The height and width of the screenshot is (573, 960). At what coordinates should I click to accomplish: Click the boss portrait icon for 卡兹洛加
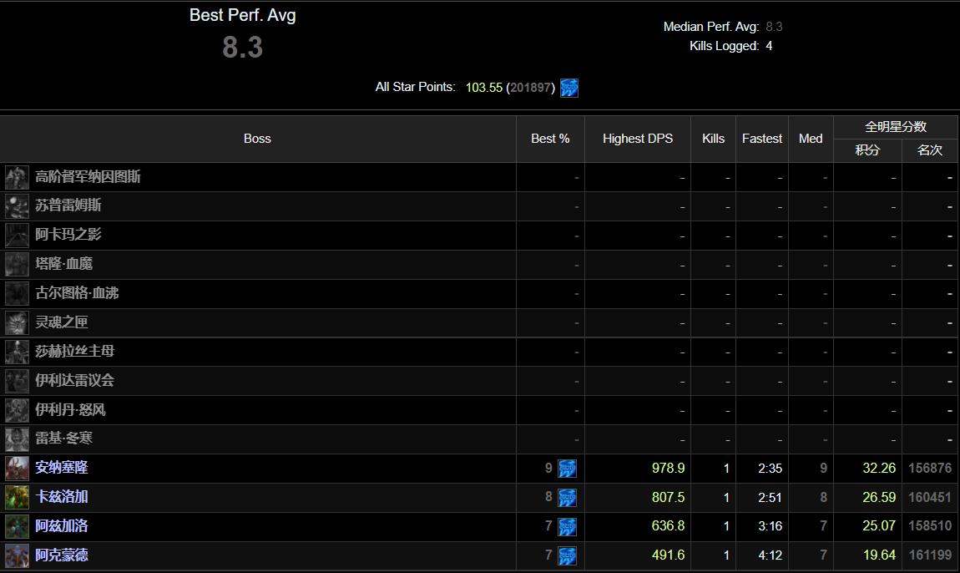[x=17, y=497]
